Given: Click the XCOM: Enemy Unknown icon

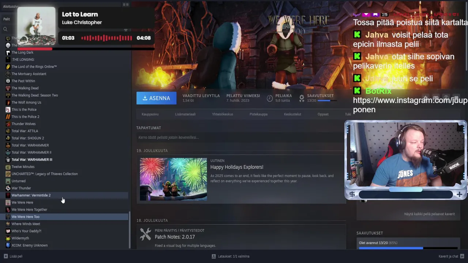Looking at the screenshot, I should 8,245.
